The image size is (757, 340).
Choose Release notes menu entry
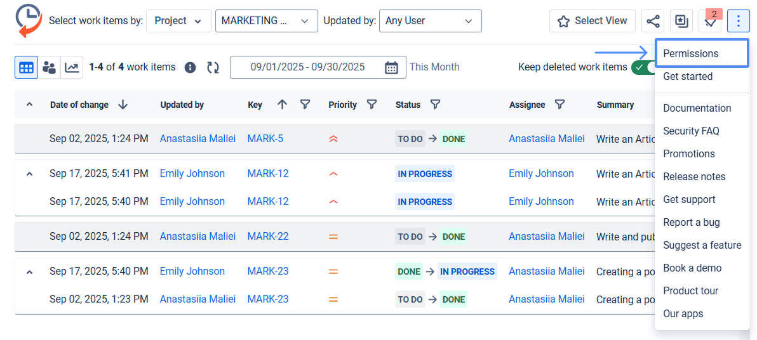(694, 176)
